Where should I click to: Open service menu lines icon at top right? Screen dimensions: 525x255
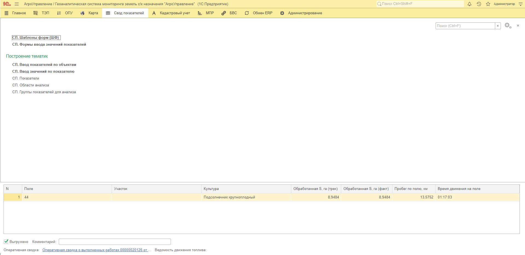(x=520, y=4)
